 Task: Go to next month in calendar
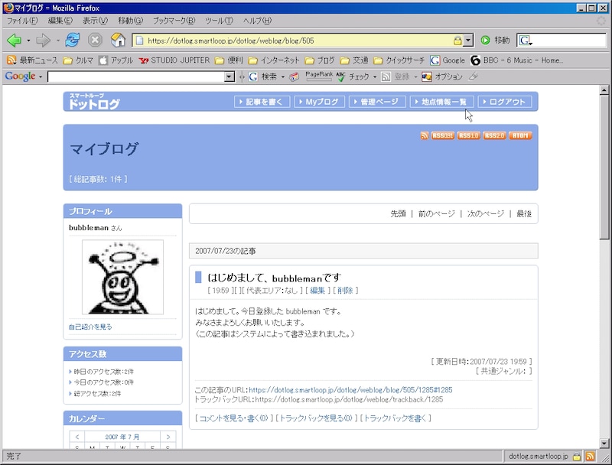pyautogui.click(x=168, y=437)
